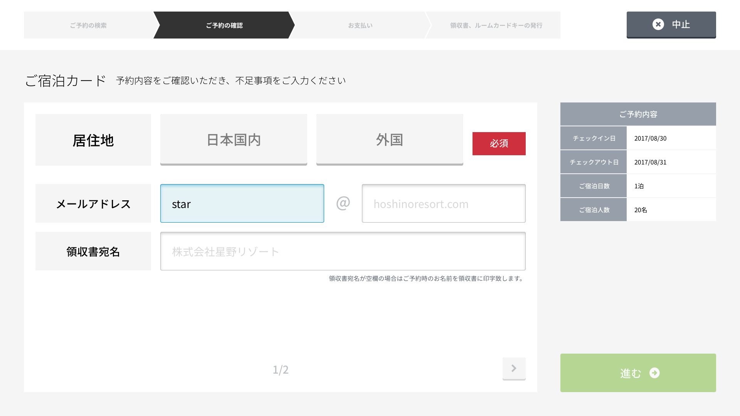
Task: Click the 領収書宛名 receipt name input
Action: 343,251
